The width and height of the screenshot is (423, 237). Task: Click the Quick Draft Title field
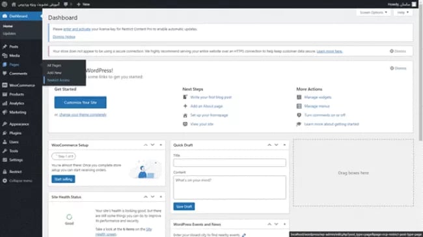[230, 163]
